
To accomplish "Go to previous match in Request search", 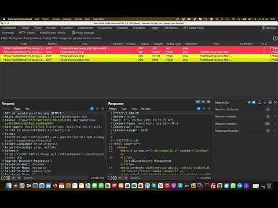I will pyautogui.click(x=13, y=178).
